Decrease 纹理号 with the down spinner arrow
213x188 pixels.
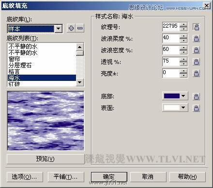(x=183, y=29)
